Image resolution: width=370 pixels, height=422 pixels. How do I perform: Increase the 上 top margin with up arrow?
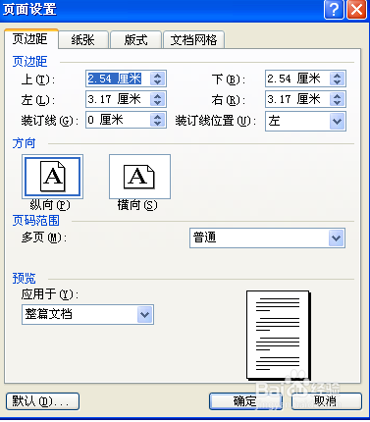click(x=158, y=76)
